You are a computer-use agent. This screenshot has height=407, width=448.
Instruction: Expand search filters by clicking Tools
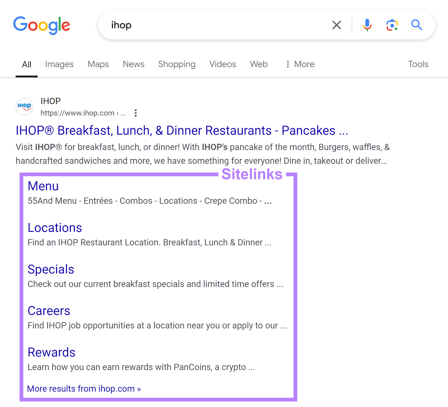(x=418, y=64)
